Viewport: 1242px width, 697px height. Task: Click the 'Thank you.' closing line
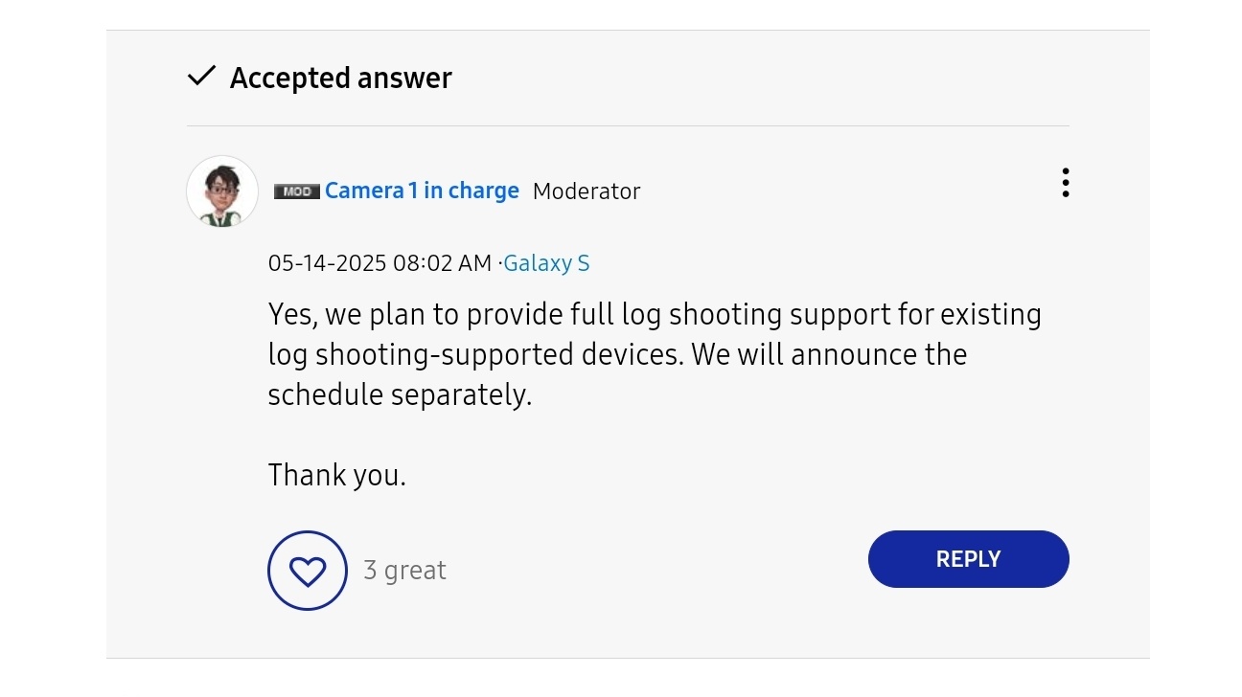point(337,475)
